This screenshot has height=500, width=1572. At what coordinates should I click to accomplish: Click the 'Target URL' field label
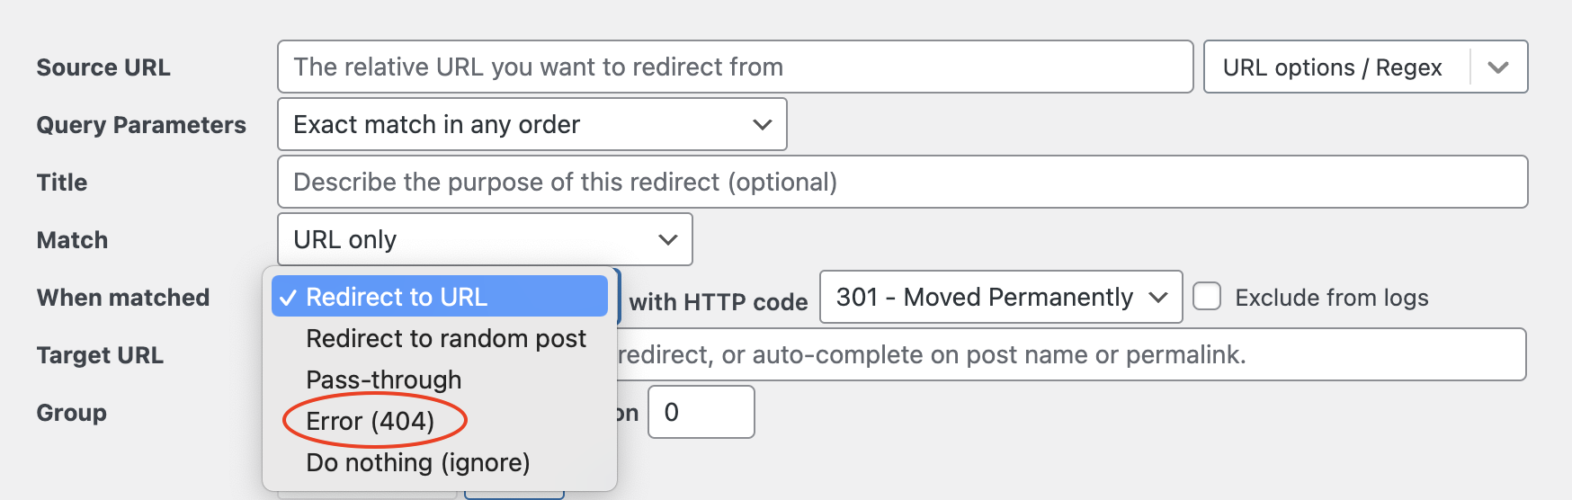pyautogui.click(x=100, y=355)
